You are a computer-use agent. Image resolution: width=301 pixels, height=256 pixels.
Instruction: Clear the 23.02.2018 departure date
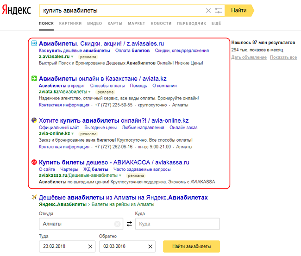(x=90, y=246)
